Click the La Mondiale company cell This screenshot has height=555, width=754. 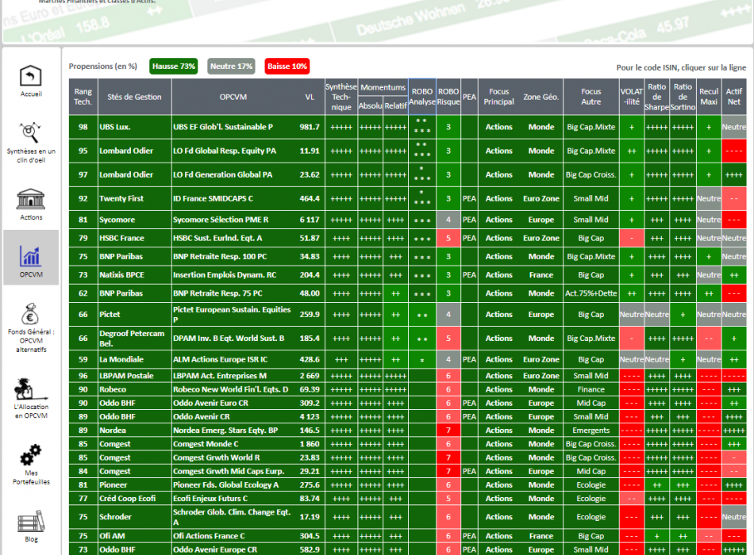tap(135, 359)
